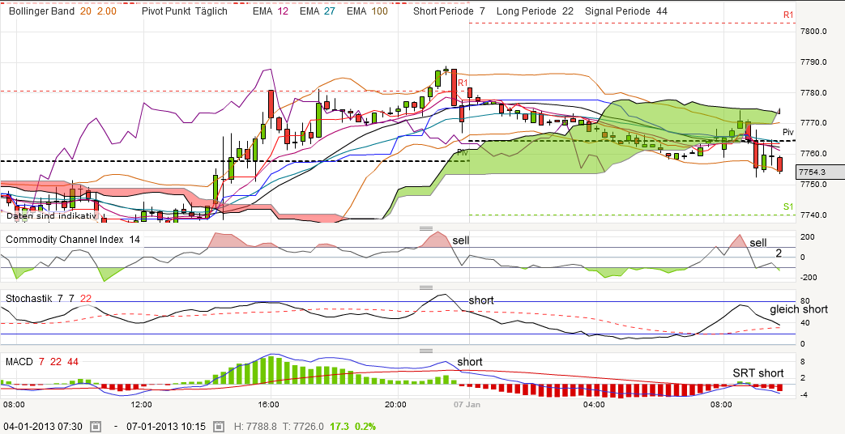
Task: Click the start date field 04-01-2013 07:30
Action: (43, 427)
